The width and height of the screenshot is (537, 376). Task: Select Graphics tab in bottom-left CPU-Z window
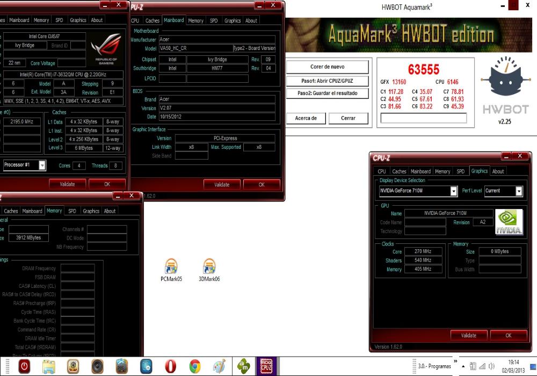(91, 211)
